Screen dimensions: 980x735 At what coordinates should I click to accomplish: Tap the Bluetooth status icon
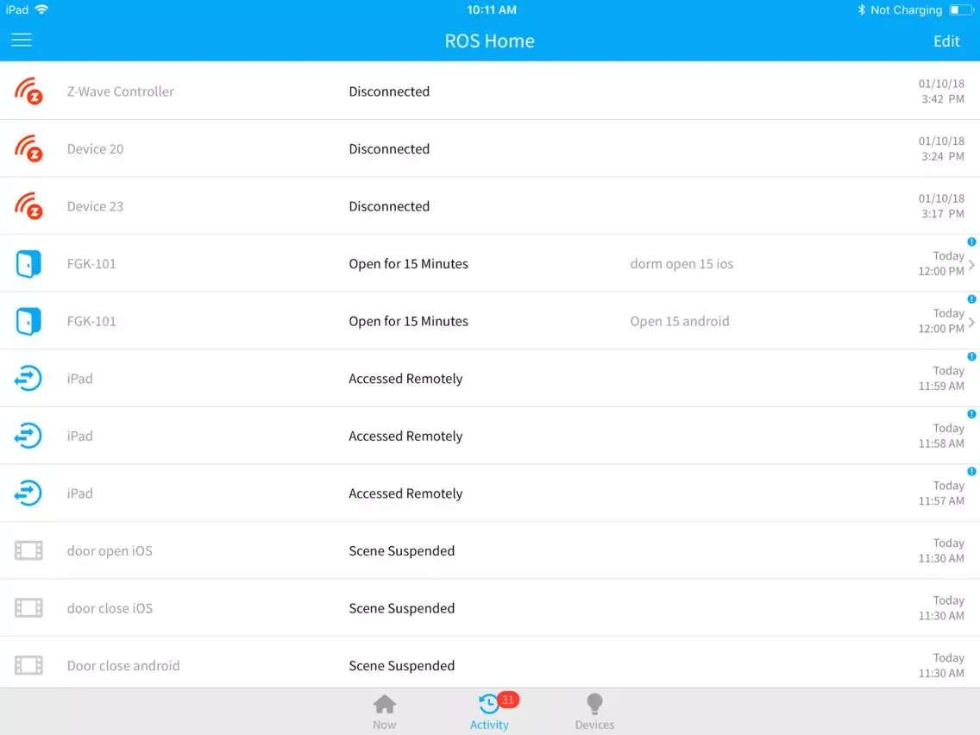tap(861, 9)
